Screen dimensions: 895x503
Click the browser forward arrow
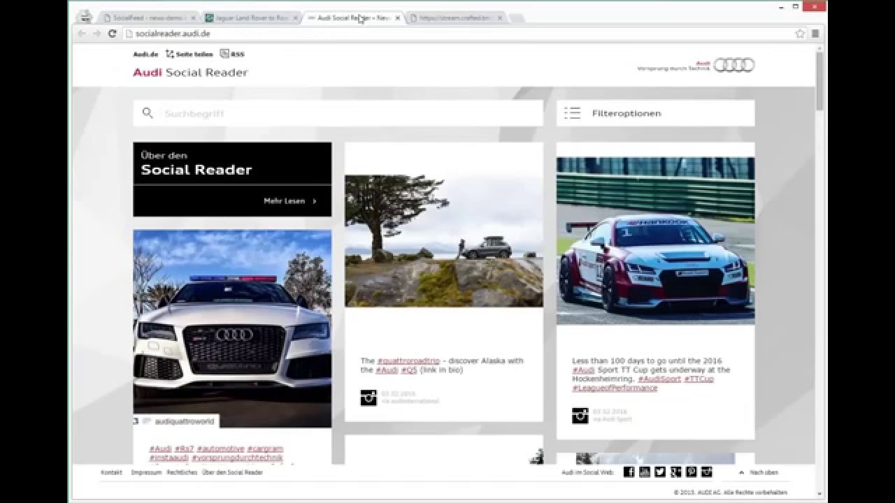pyautogui.click(x=97, y=34)
